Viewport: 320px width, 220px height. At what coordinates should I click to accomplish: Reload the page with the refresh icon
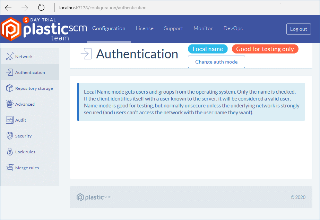(x=41, y=8)
